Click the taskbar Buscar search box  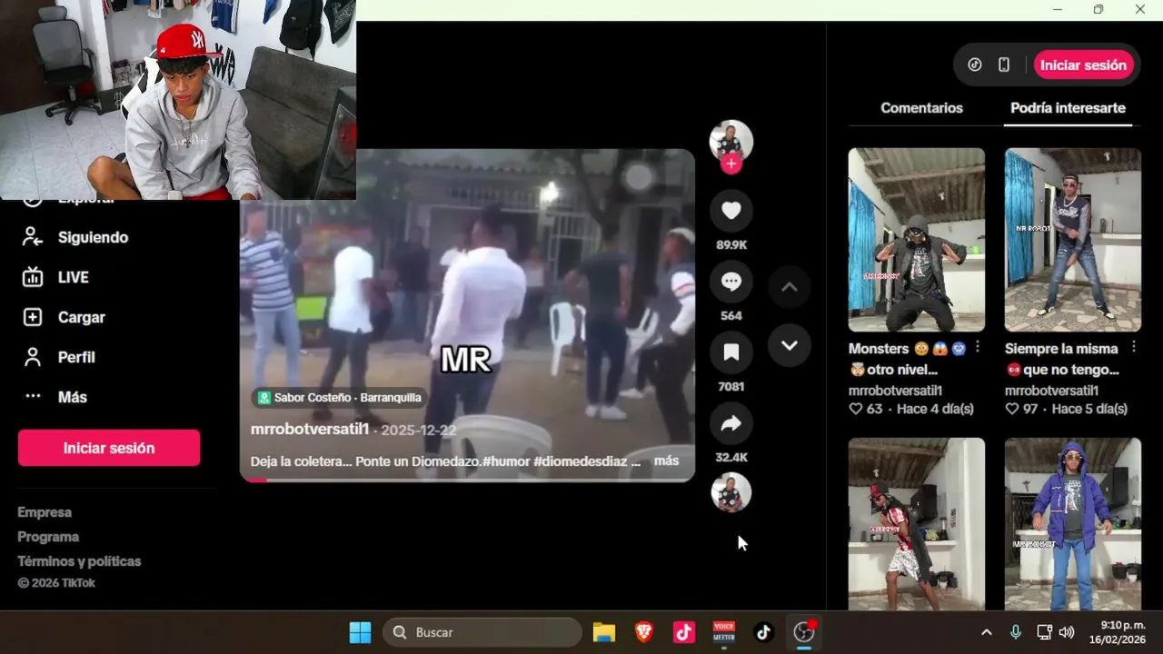tap(482, 632)
